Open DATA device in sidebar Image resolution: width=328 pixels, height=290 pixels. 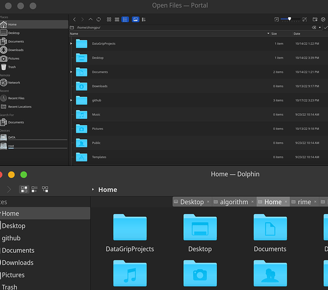coord(34,137)
